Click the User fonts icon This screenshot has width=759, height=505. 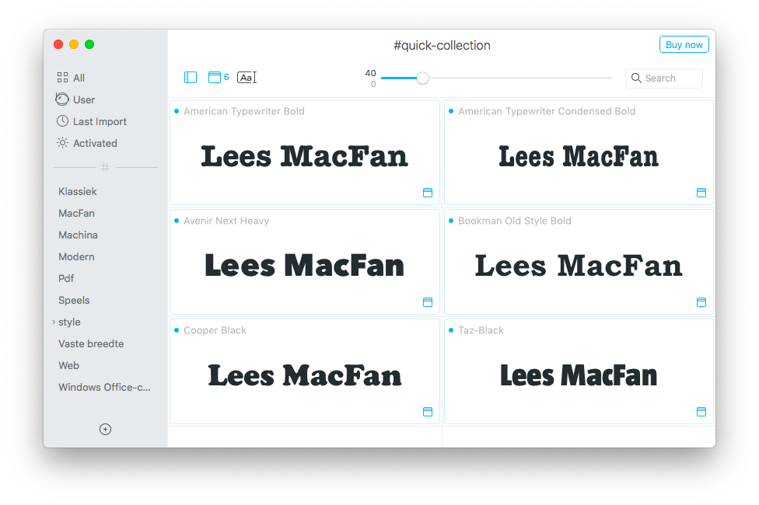[62, 99]
